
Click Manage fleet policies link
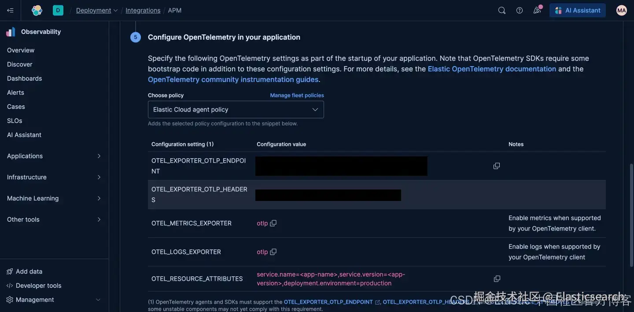(x=297, y=95)
